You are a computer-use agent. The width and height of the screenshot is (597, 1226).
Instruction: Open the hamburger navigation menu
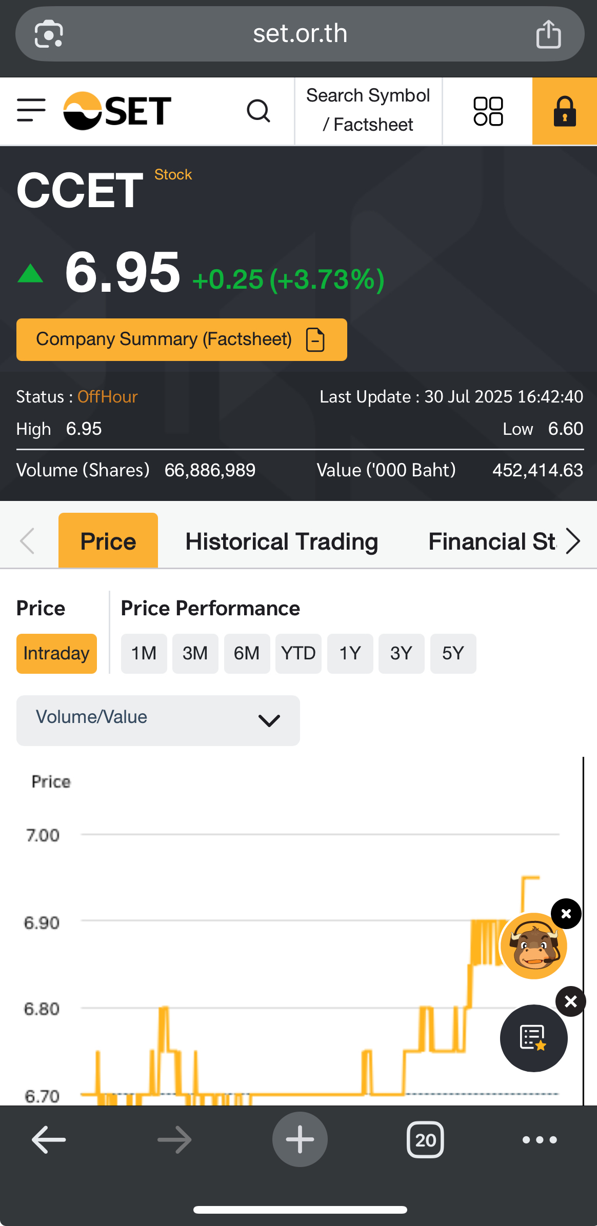point(31,110)
